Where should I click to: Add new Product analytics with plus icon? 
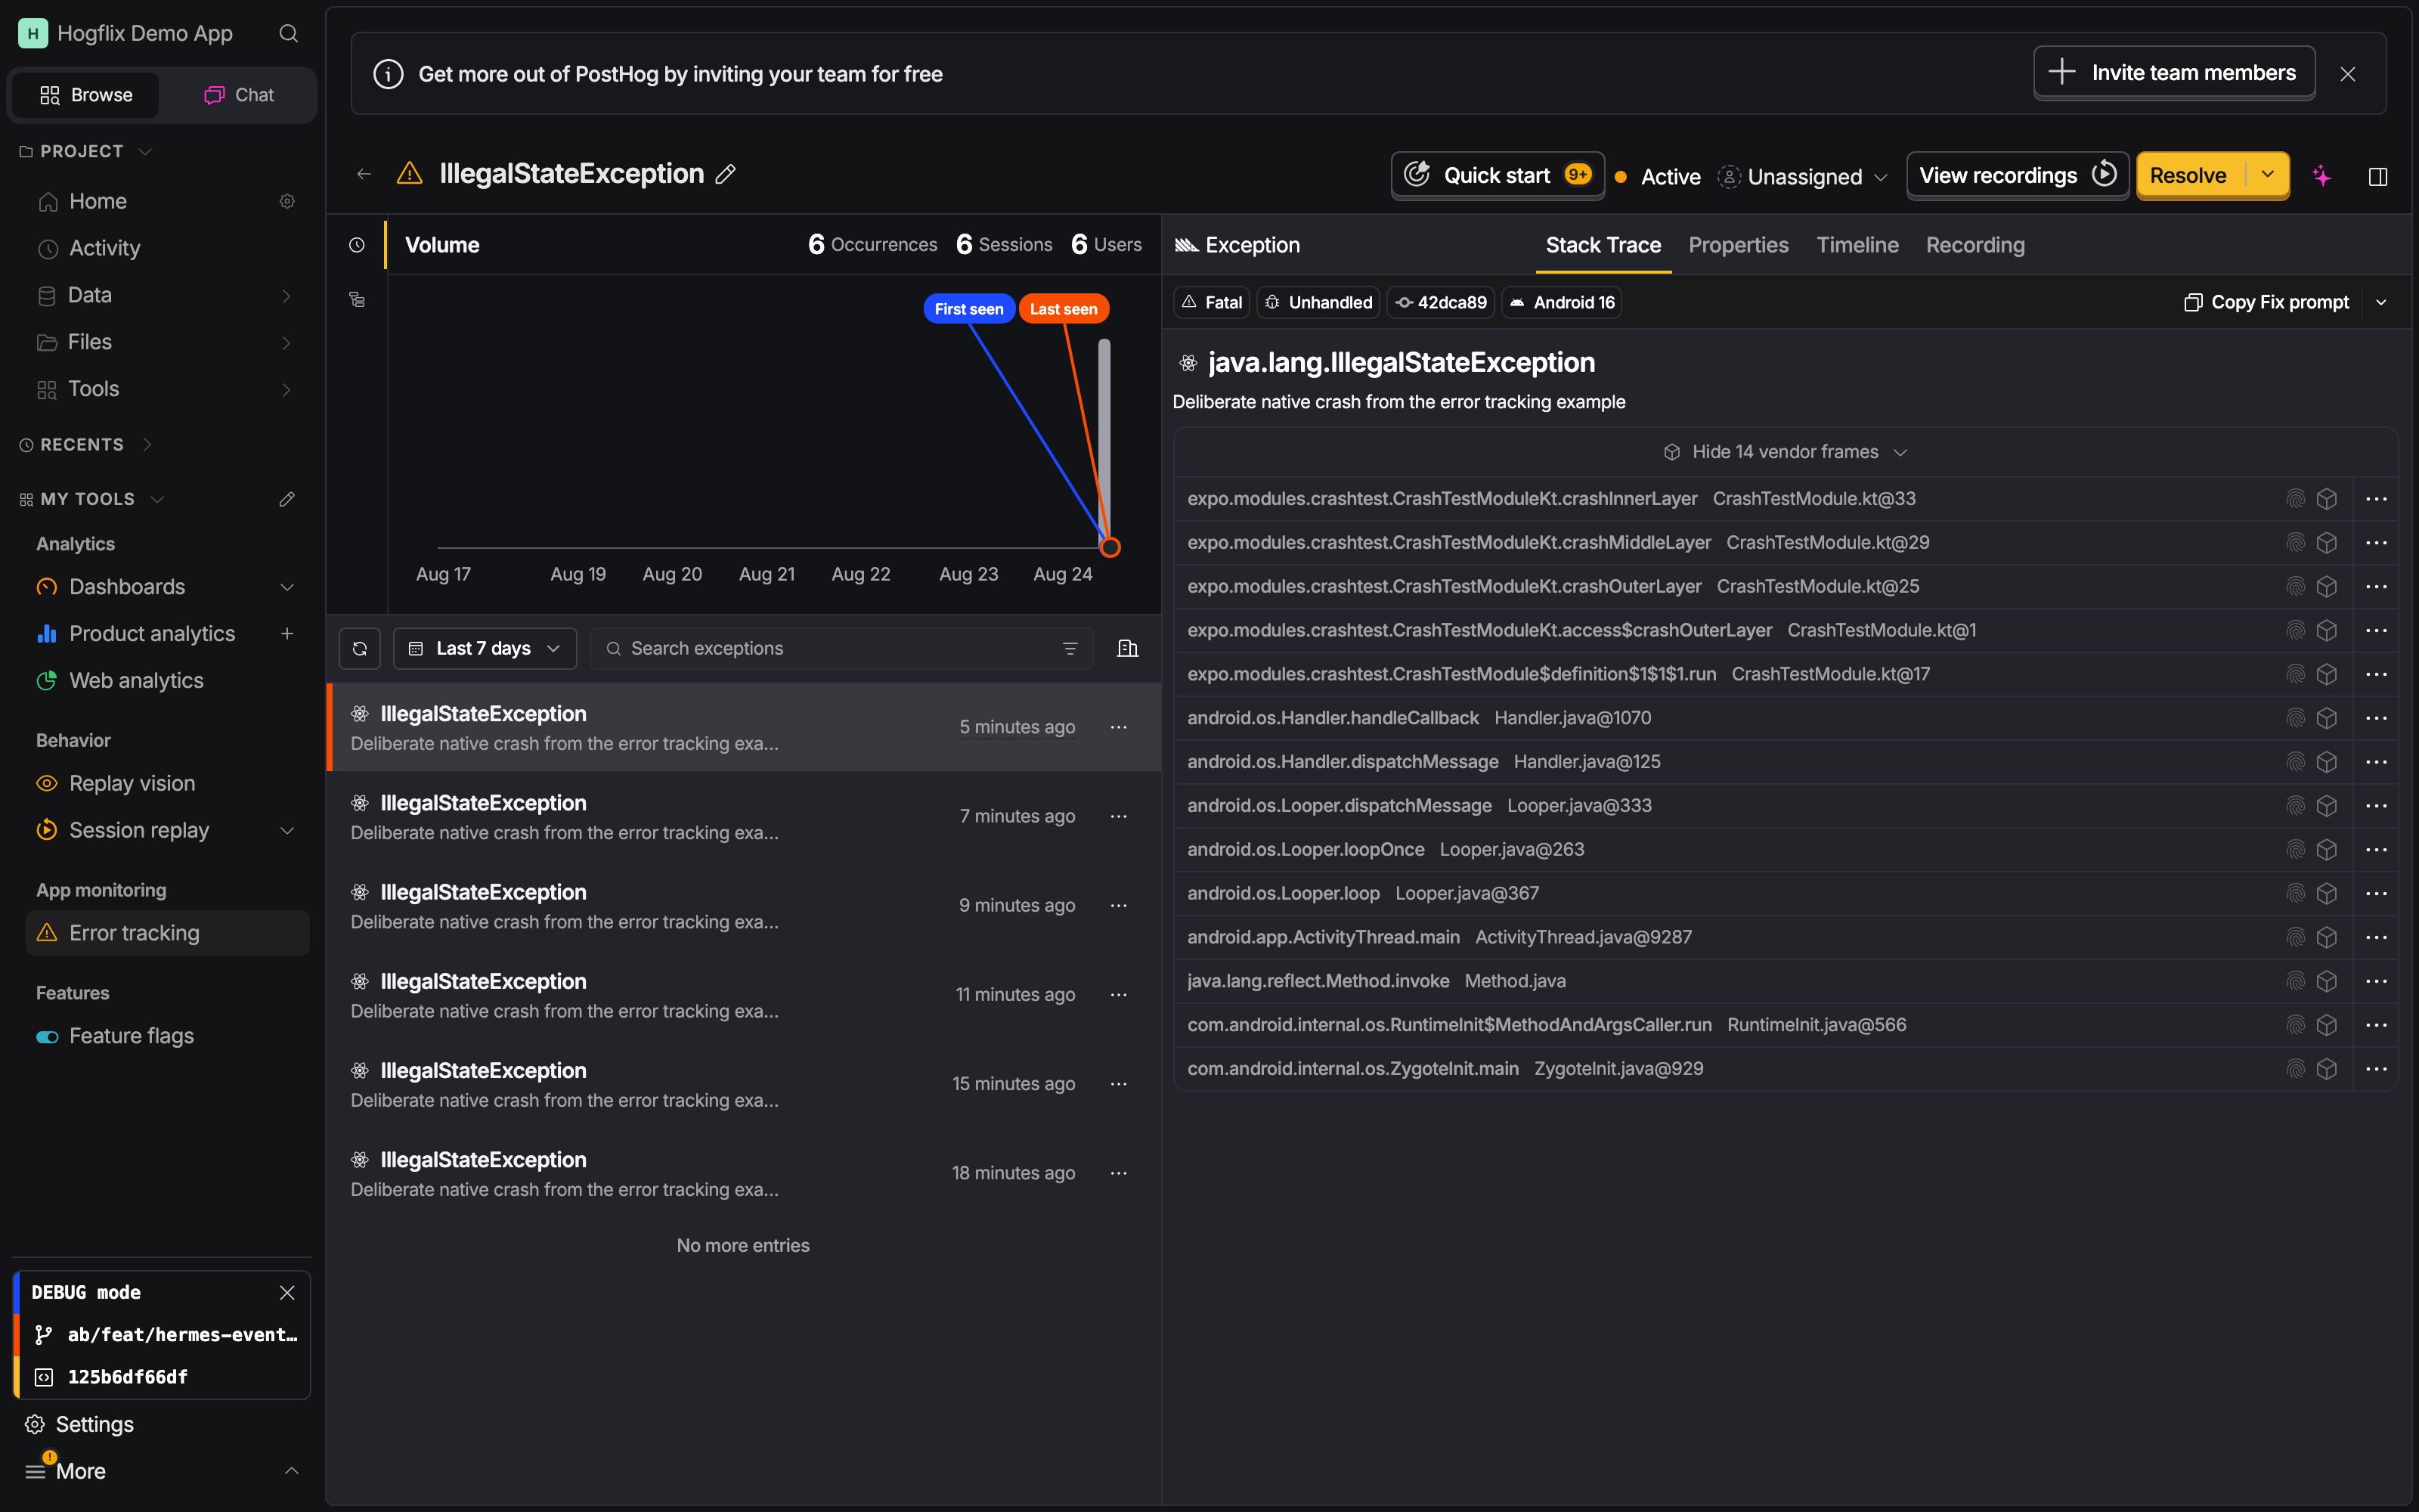click(287, 633)
